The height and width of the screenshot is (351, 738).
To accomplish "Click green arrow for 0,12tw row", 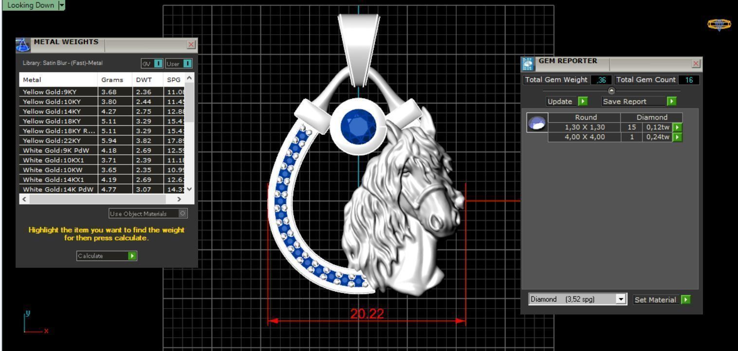I will [677, 127].
